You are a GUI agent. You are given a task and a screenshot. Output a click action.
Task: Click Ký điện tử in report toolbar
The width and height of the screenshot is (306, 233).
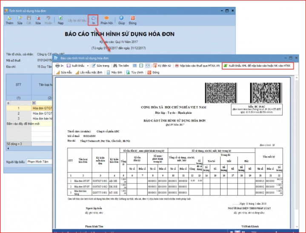point(161,66)
